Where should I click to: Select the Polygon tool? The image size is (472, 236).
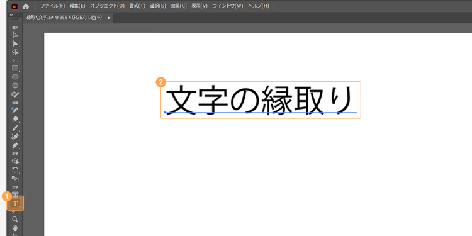click(x=15, y=86)
